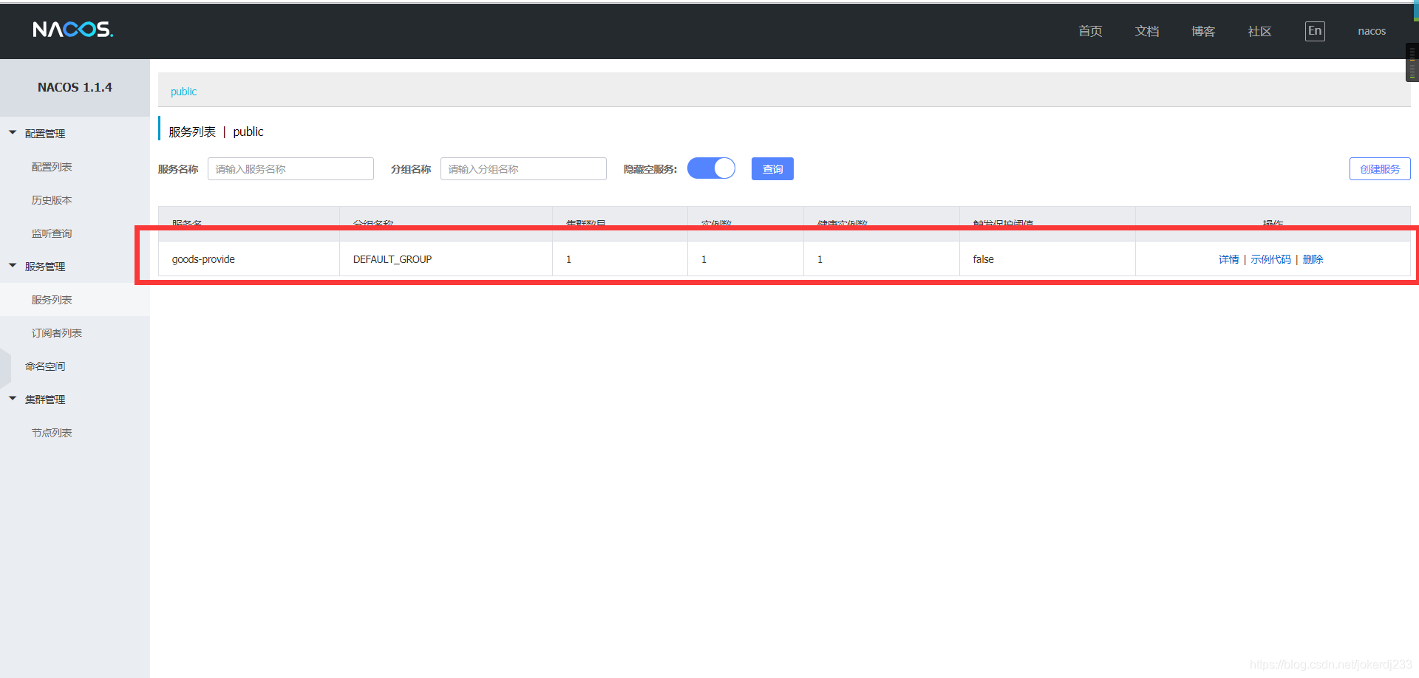
Task: View 详情 for goods-provide
Action: click(1228, 259)
